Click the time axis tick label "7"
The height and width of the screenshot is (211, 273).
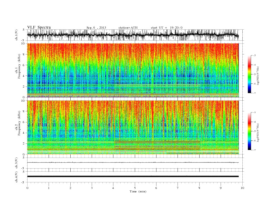(178, 188)
